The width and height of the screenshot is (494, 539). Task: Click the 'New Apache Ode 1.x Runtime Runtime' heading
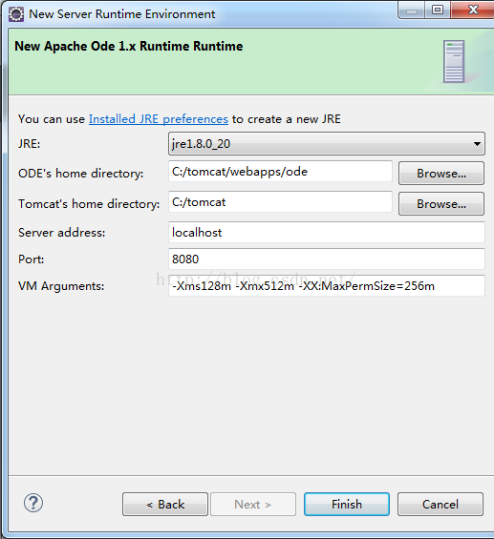(129, 46)
